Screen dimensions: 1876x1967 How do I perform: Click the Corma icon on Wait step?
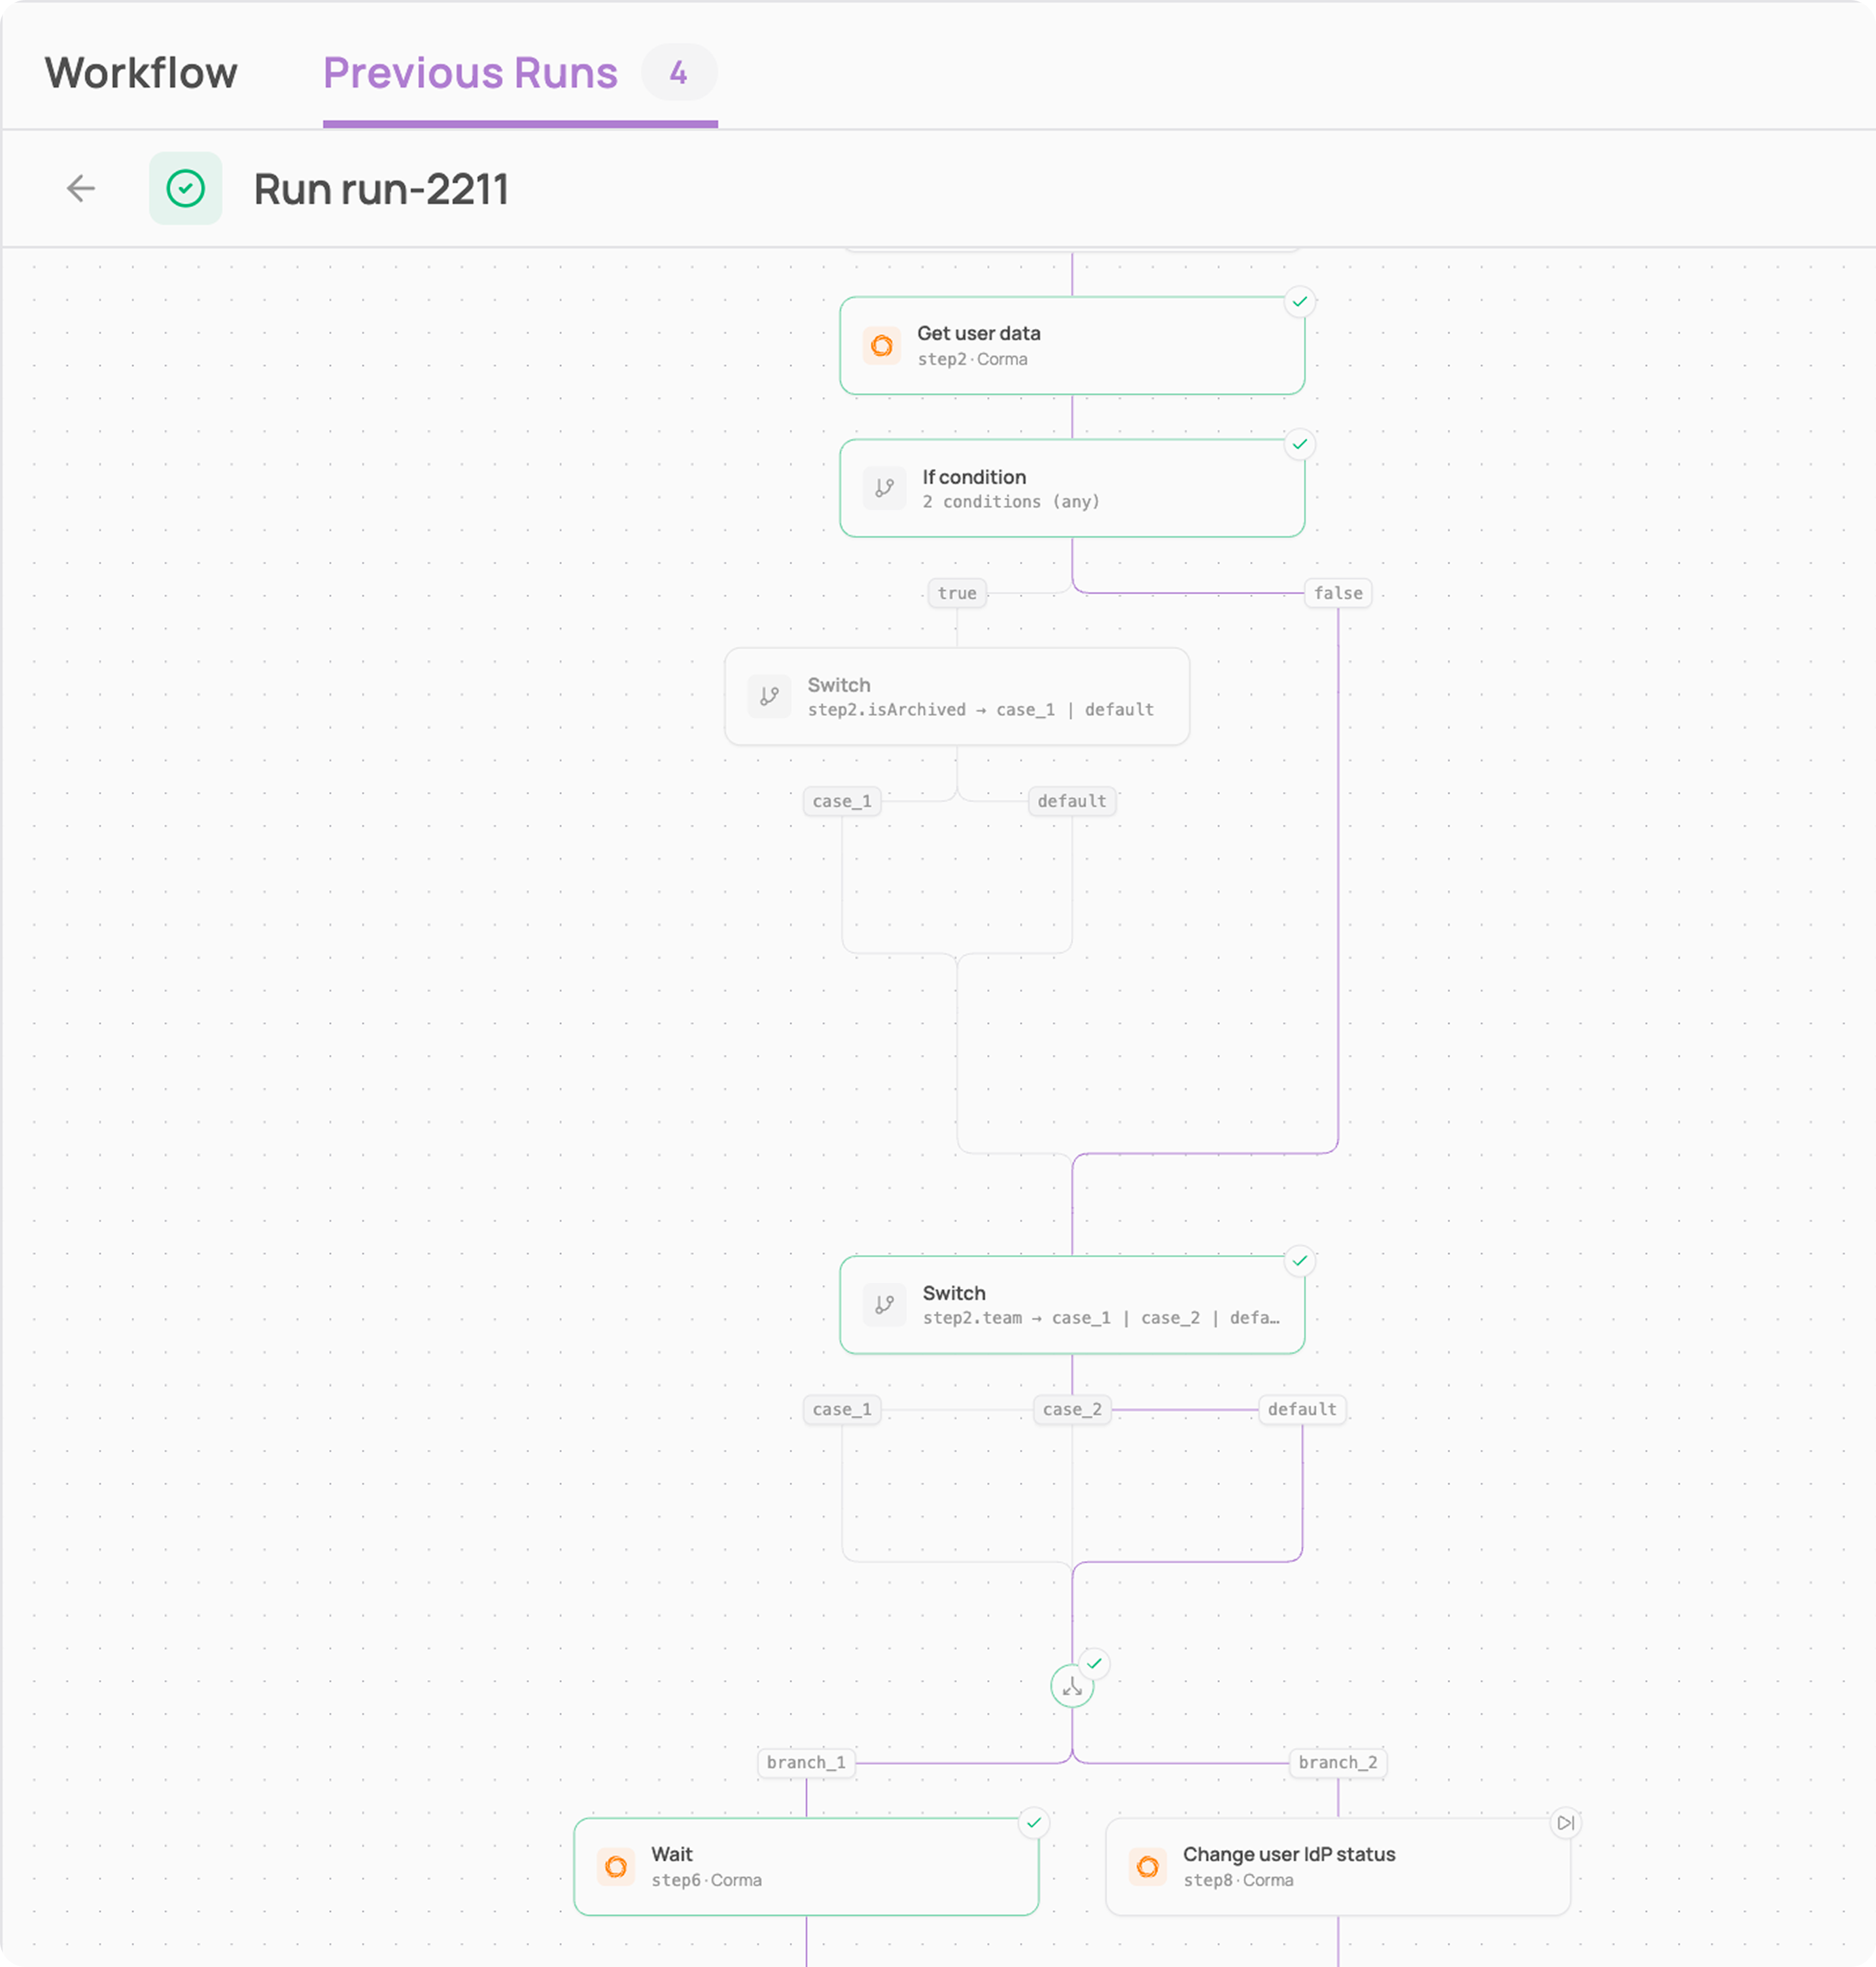point(616,1866)
